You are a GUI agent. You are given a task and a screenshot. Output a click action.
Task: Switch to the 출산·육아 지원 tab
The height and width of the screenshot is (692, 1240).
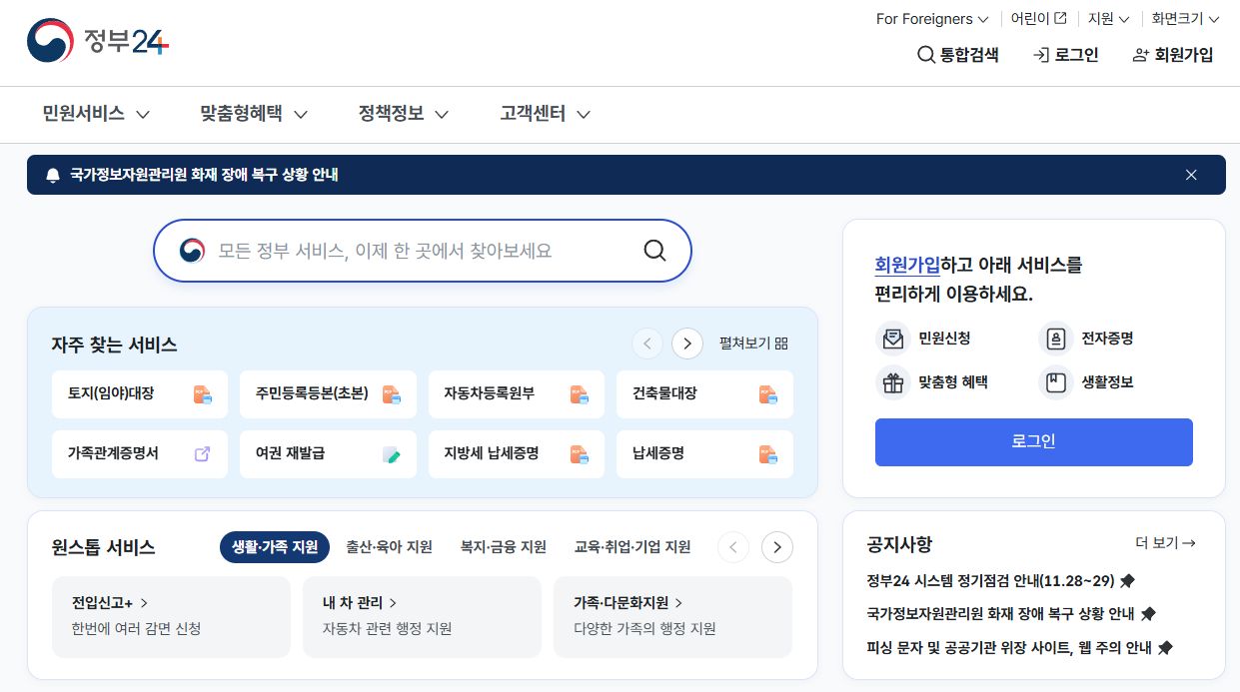389,546
